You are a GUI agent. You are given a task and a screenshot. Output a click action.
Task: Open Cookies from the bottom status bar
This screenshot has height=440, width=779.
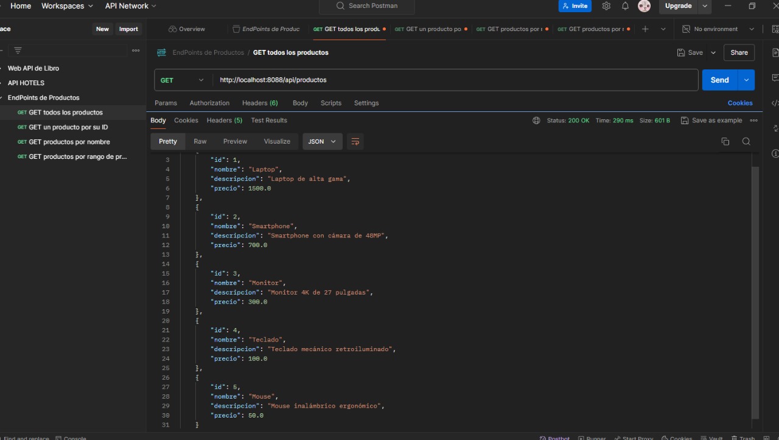[x=676, y=438]
